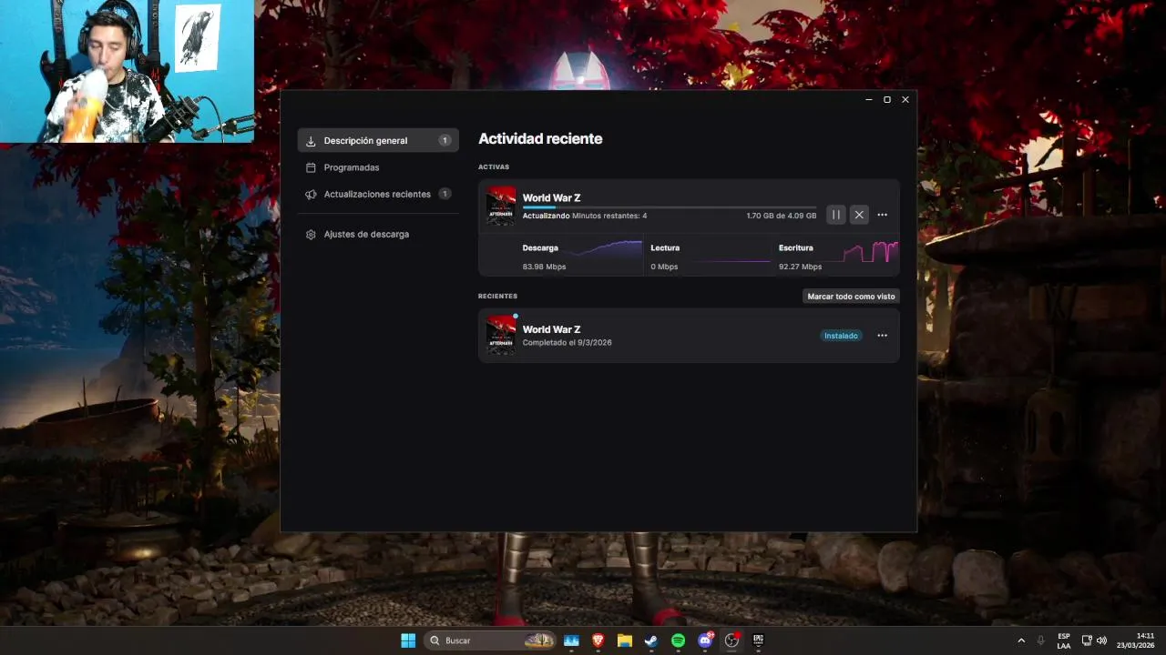Click the 0 Mbps read value
Viewport: 1166px width, 655px height.
(x=664, y=267)
